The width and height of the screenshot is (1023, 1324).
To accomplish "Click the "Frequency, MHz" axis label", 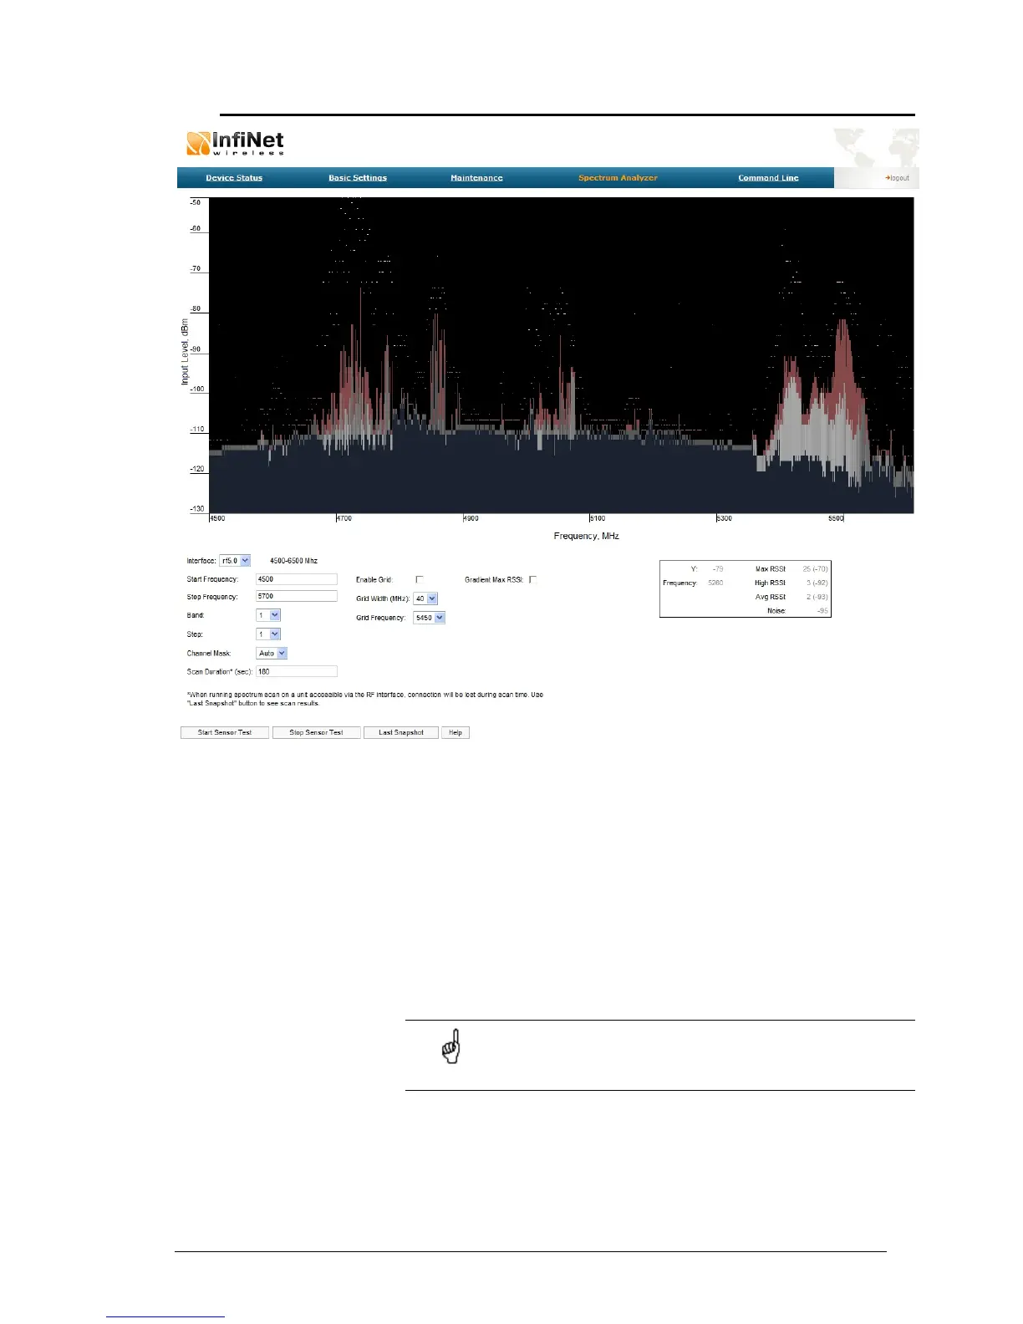I will (587, 536).
